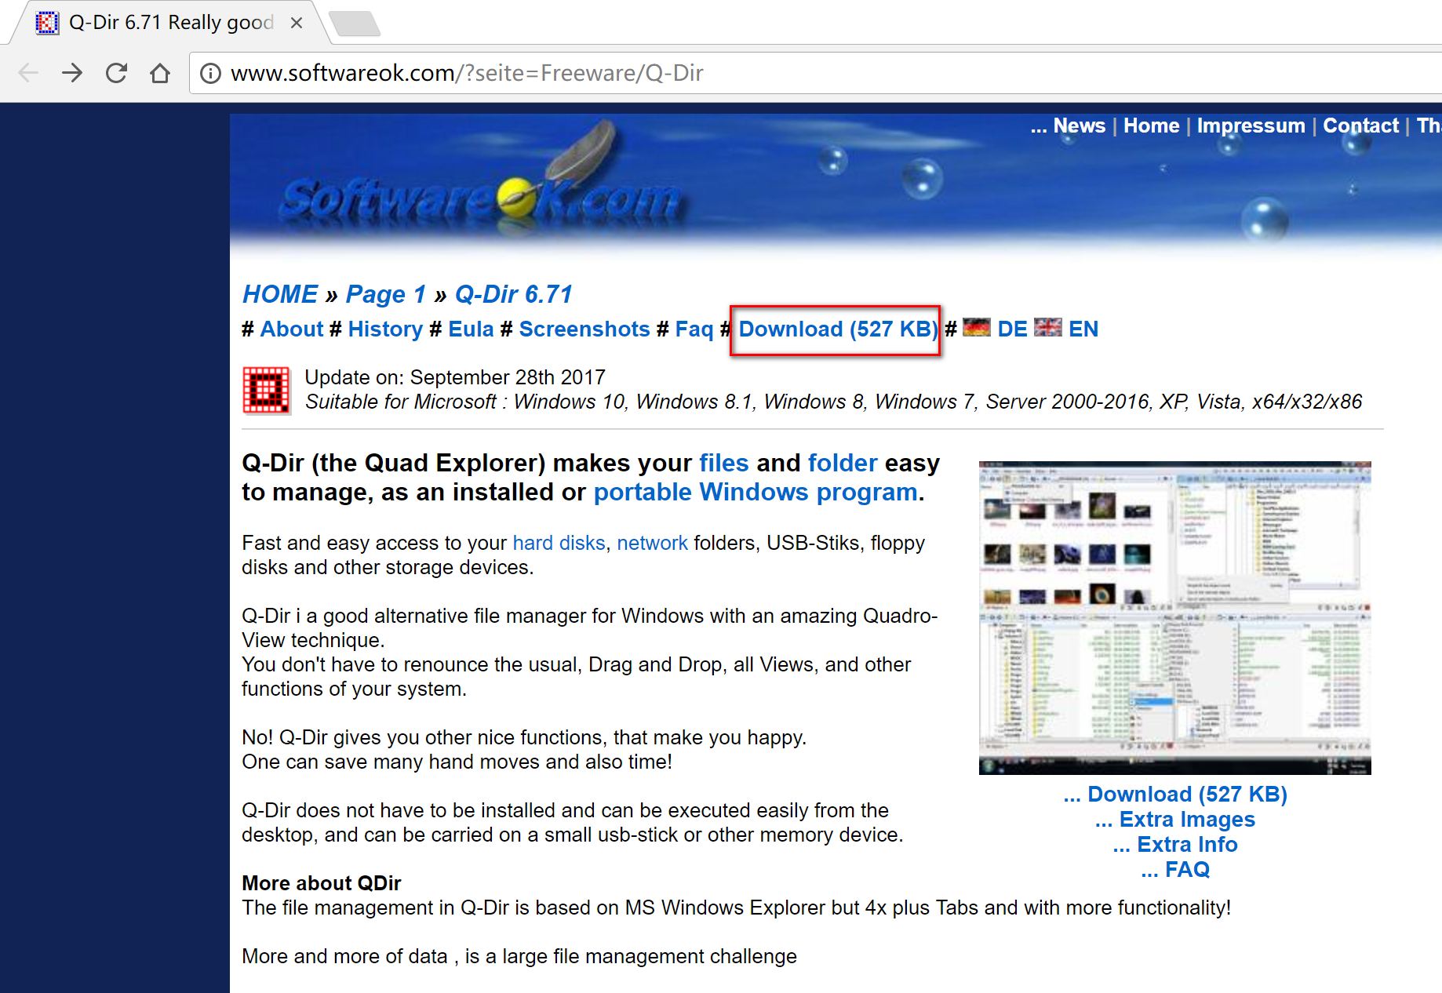
Task: Open the 'folder' inline link
Action: [843, 463]
